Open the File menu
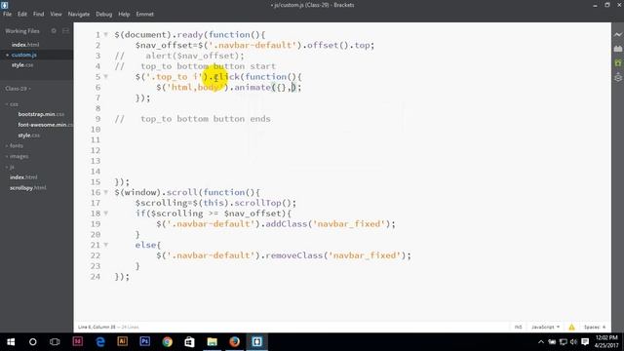 pos(7,14)
